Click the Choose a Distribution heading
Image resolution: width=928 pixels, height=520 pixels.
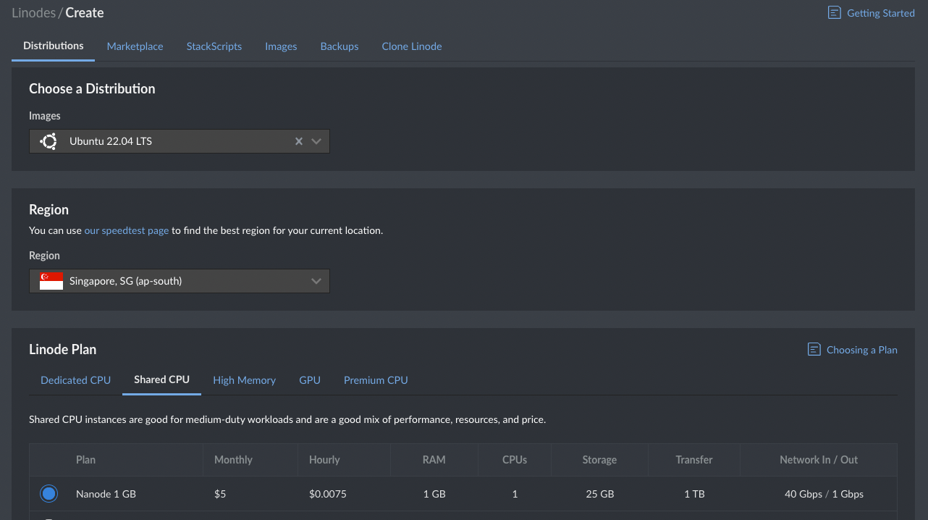coord(92,89)
